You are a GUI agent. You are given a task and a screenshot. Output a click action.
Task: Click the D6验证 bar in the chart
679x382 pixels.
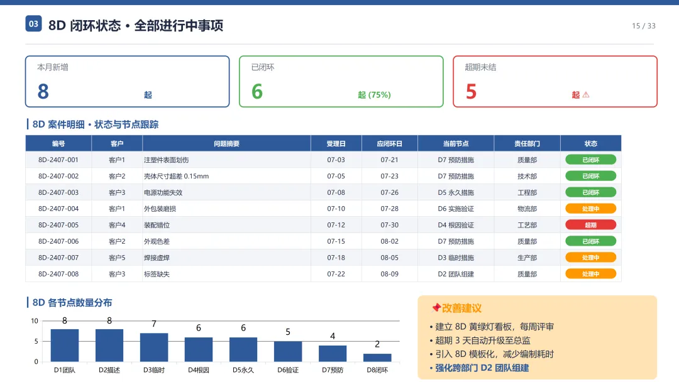point(288,351)
